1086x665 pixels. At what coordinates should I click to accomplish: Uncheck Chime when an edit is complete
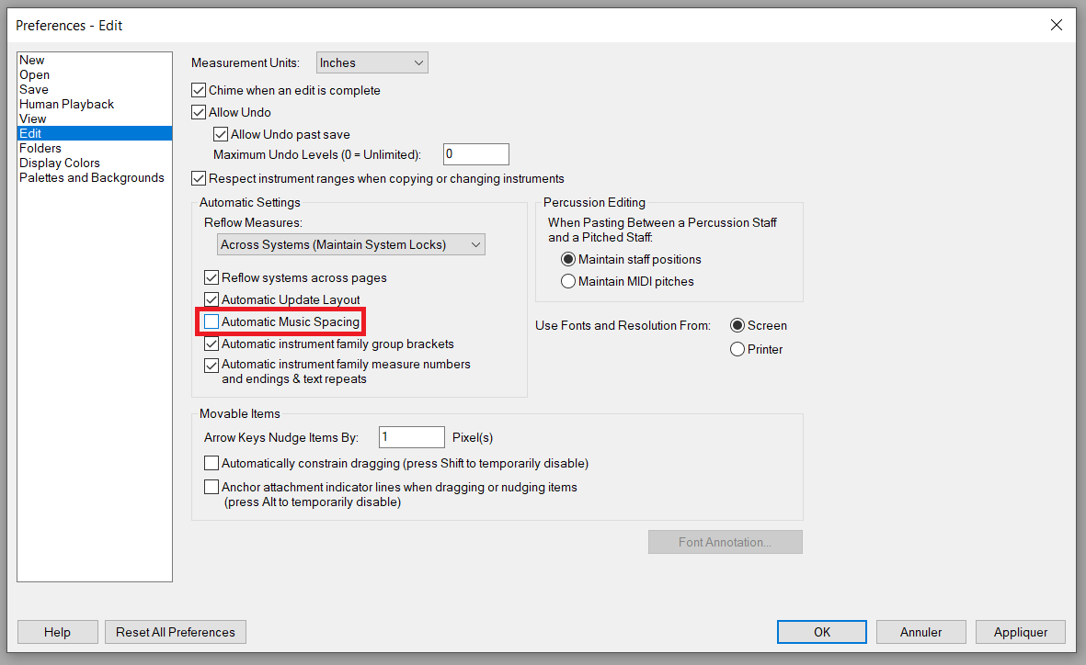[x=199, y=91]
